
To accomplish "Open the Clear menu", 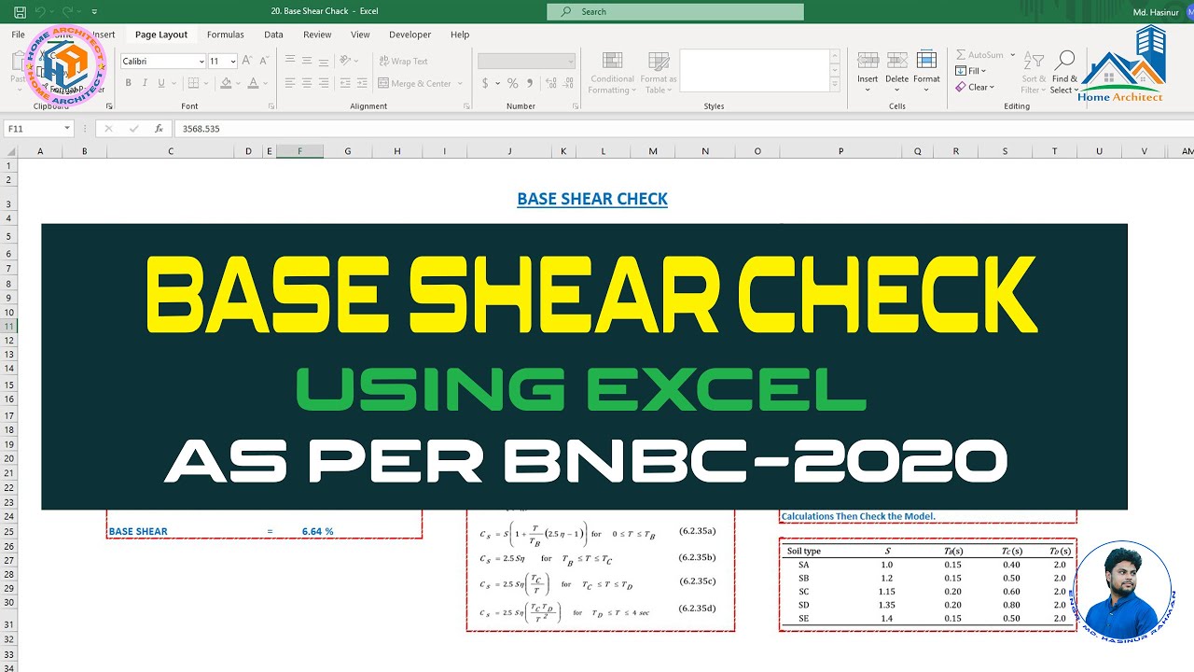I will [x=975, y=87].
